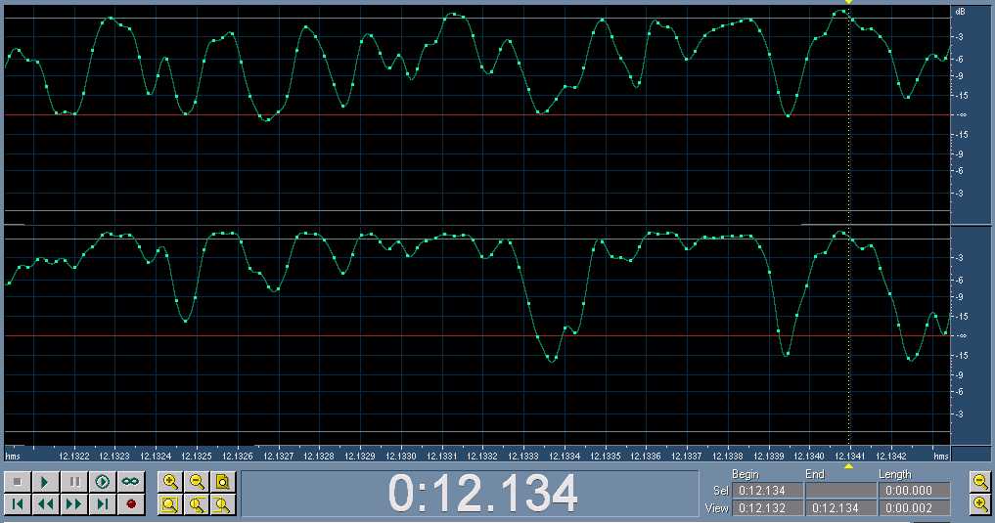The height and width of the screenshot is (523, 995).
Task: Click the View Begin field showing 0:12.132
Action: (x=767, y=507)
